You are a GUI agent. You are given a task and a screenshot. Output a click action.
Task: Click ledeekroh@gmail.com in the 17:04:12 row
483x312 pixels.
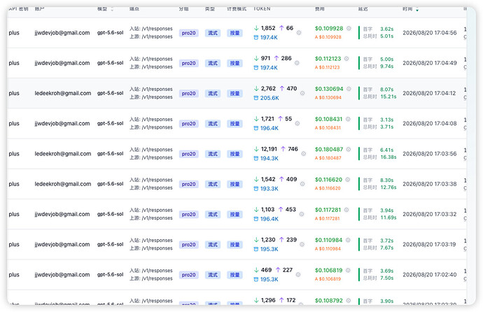(x=63, y=93)
